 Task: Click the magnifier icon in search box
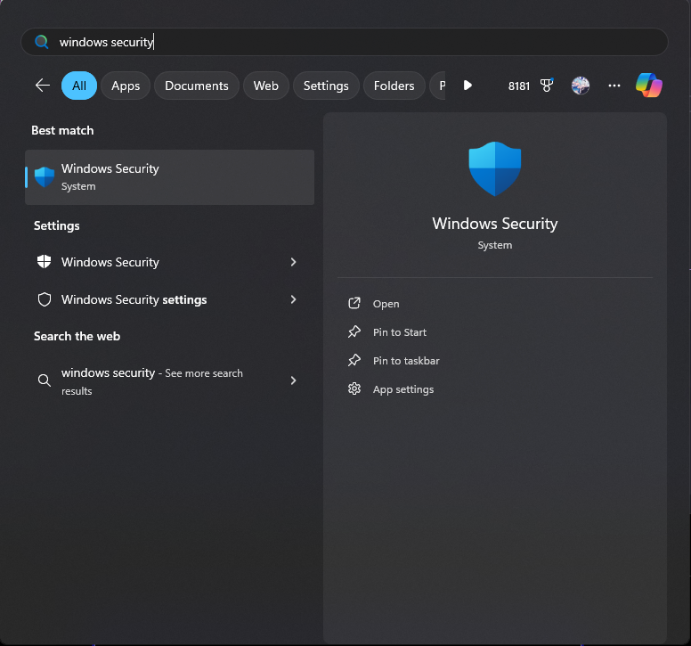point(41,42)
